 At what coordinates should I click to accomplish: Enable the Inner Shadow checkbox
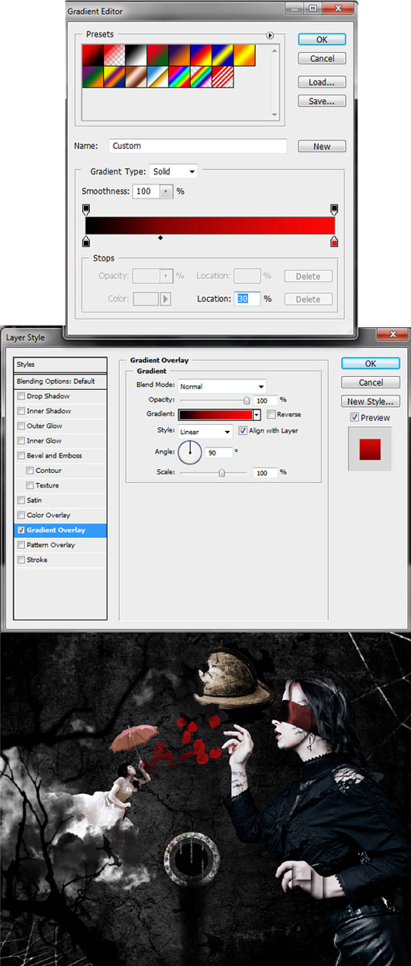pyautogui.click(x=21, y=411)
